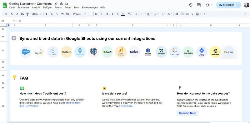Check the cloud save status icon

[67, 4]
